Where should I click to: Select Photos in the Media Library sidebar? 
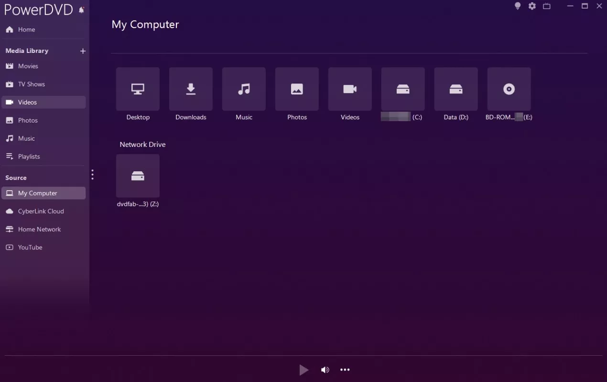pyautogui.click(x=44, y=121)
